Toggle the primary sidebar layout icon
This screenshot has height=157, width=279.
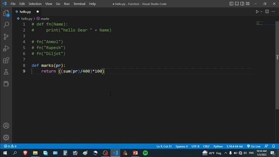point(231,4)
